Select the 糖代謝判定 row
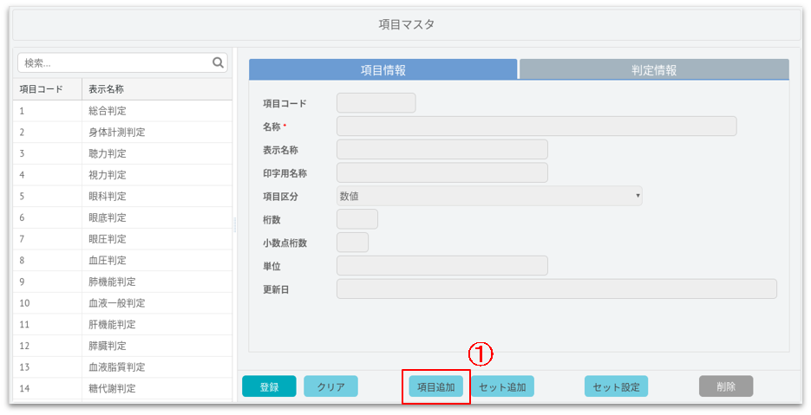 point(122,388)
